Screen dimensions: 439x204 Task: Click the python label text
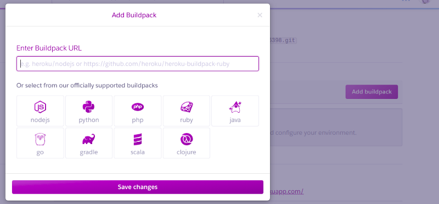pyautogui.click(x=89, y=120)
